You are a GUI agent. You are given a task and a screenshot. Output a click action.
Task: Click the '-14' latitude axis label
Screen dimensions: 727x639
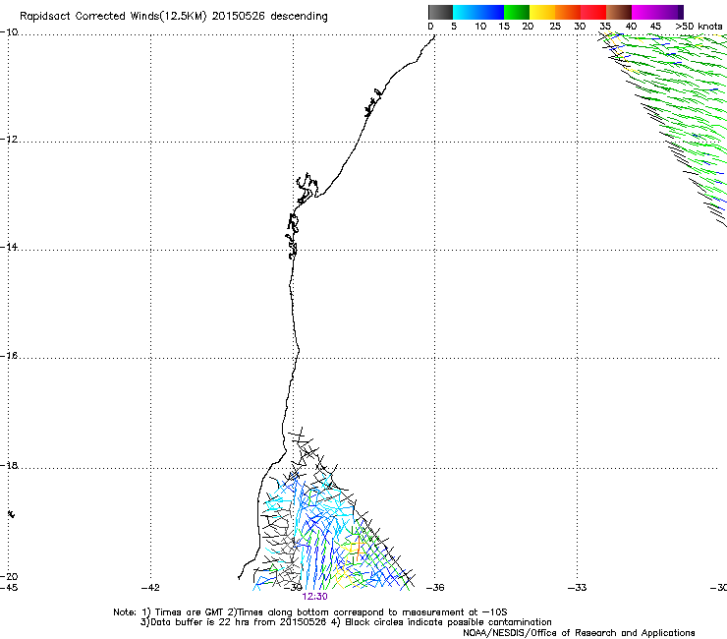click(9, 247)
